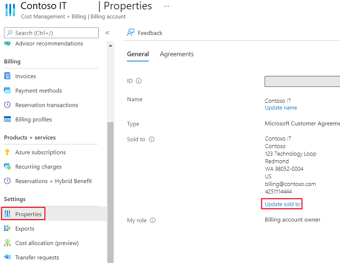Click the billing@contoso.com email text
This screenshot has width=340, height=263.
290,184
